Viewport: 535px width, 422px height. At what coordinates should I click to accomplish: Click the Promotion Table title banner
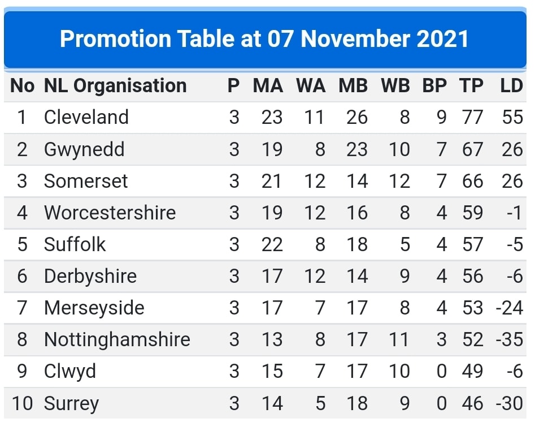coord(265,38)
